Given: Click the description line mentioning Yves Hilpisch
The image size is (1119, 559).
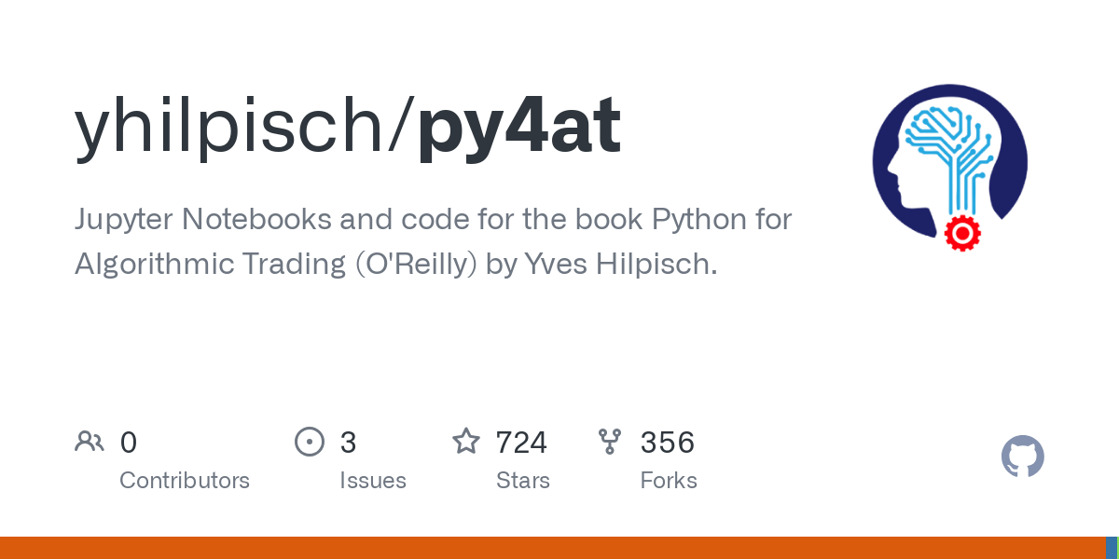Looking at the screenshot, I should [396, 264].
